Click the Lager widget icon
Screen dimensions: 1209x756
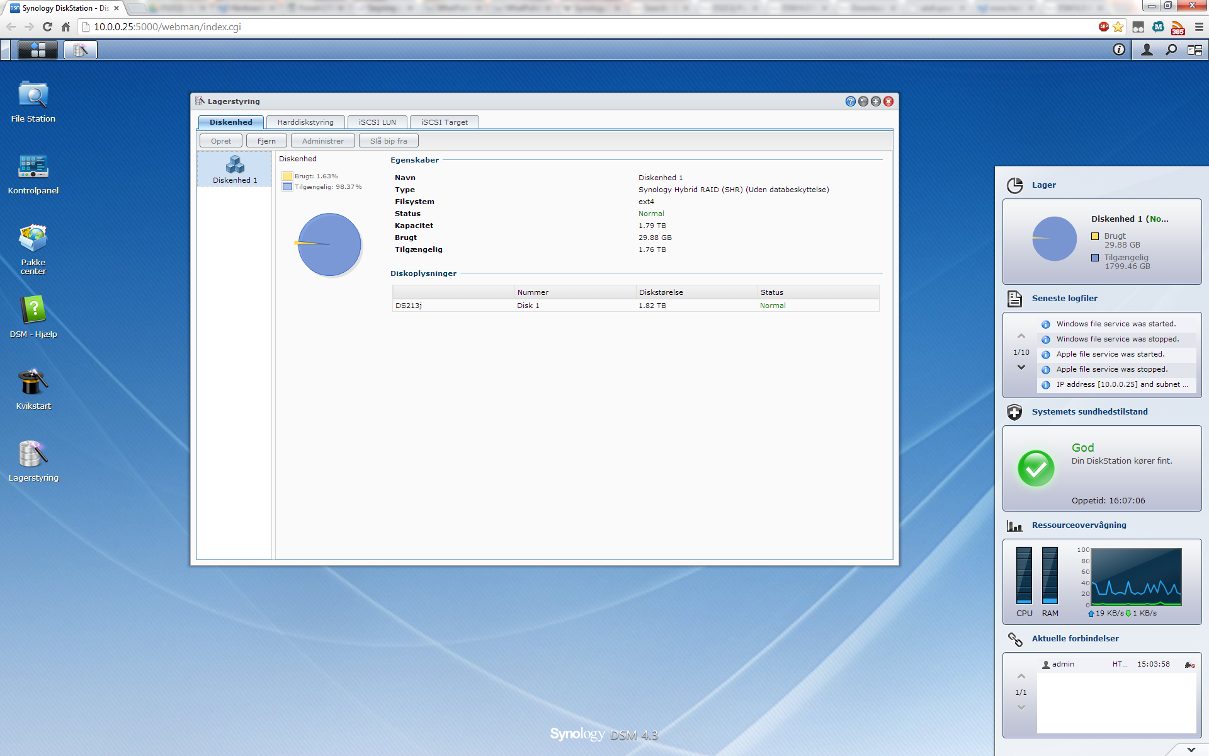(1014, 185)
